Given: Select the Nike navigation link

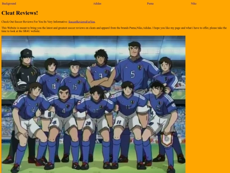Looking at the screenshot, I should 193,3.
